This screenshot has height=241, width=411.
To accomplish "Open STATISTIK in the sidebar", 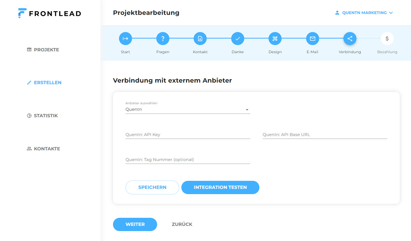I will pos(42,116).
